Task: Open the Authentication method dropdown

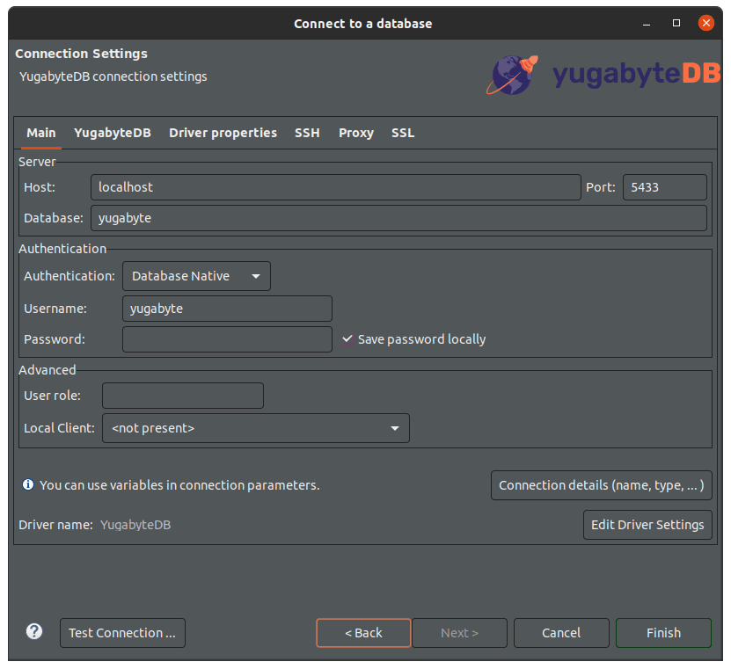Action: click(x=196, y=276)
